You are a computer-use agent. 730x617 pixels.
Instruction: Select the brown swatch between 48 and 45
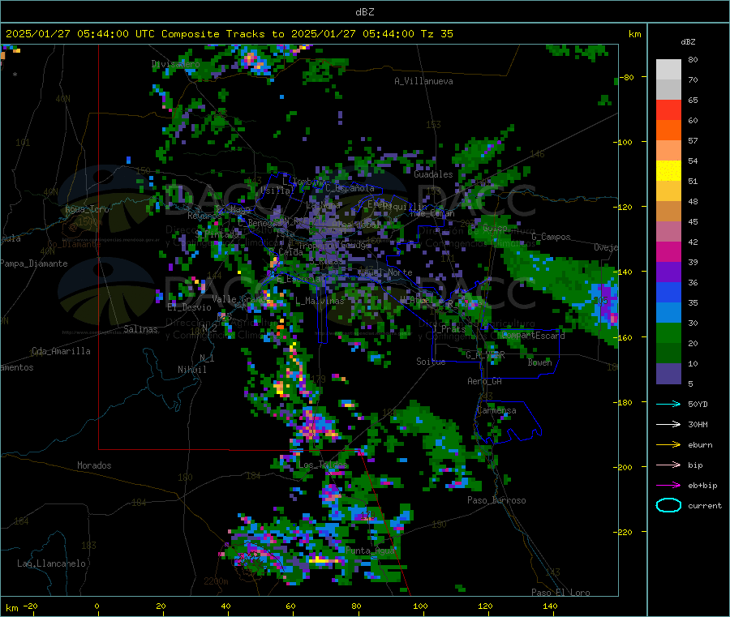click(668, 212)
